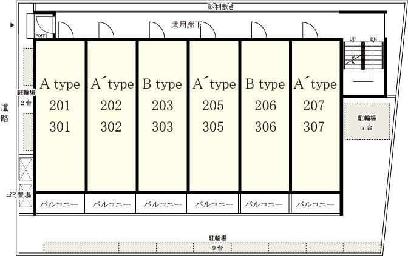
Task: Click the A type label above 201
Action: 60,84
